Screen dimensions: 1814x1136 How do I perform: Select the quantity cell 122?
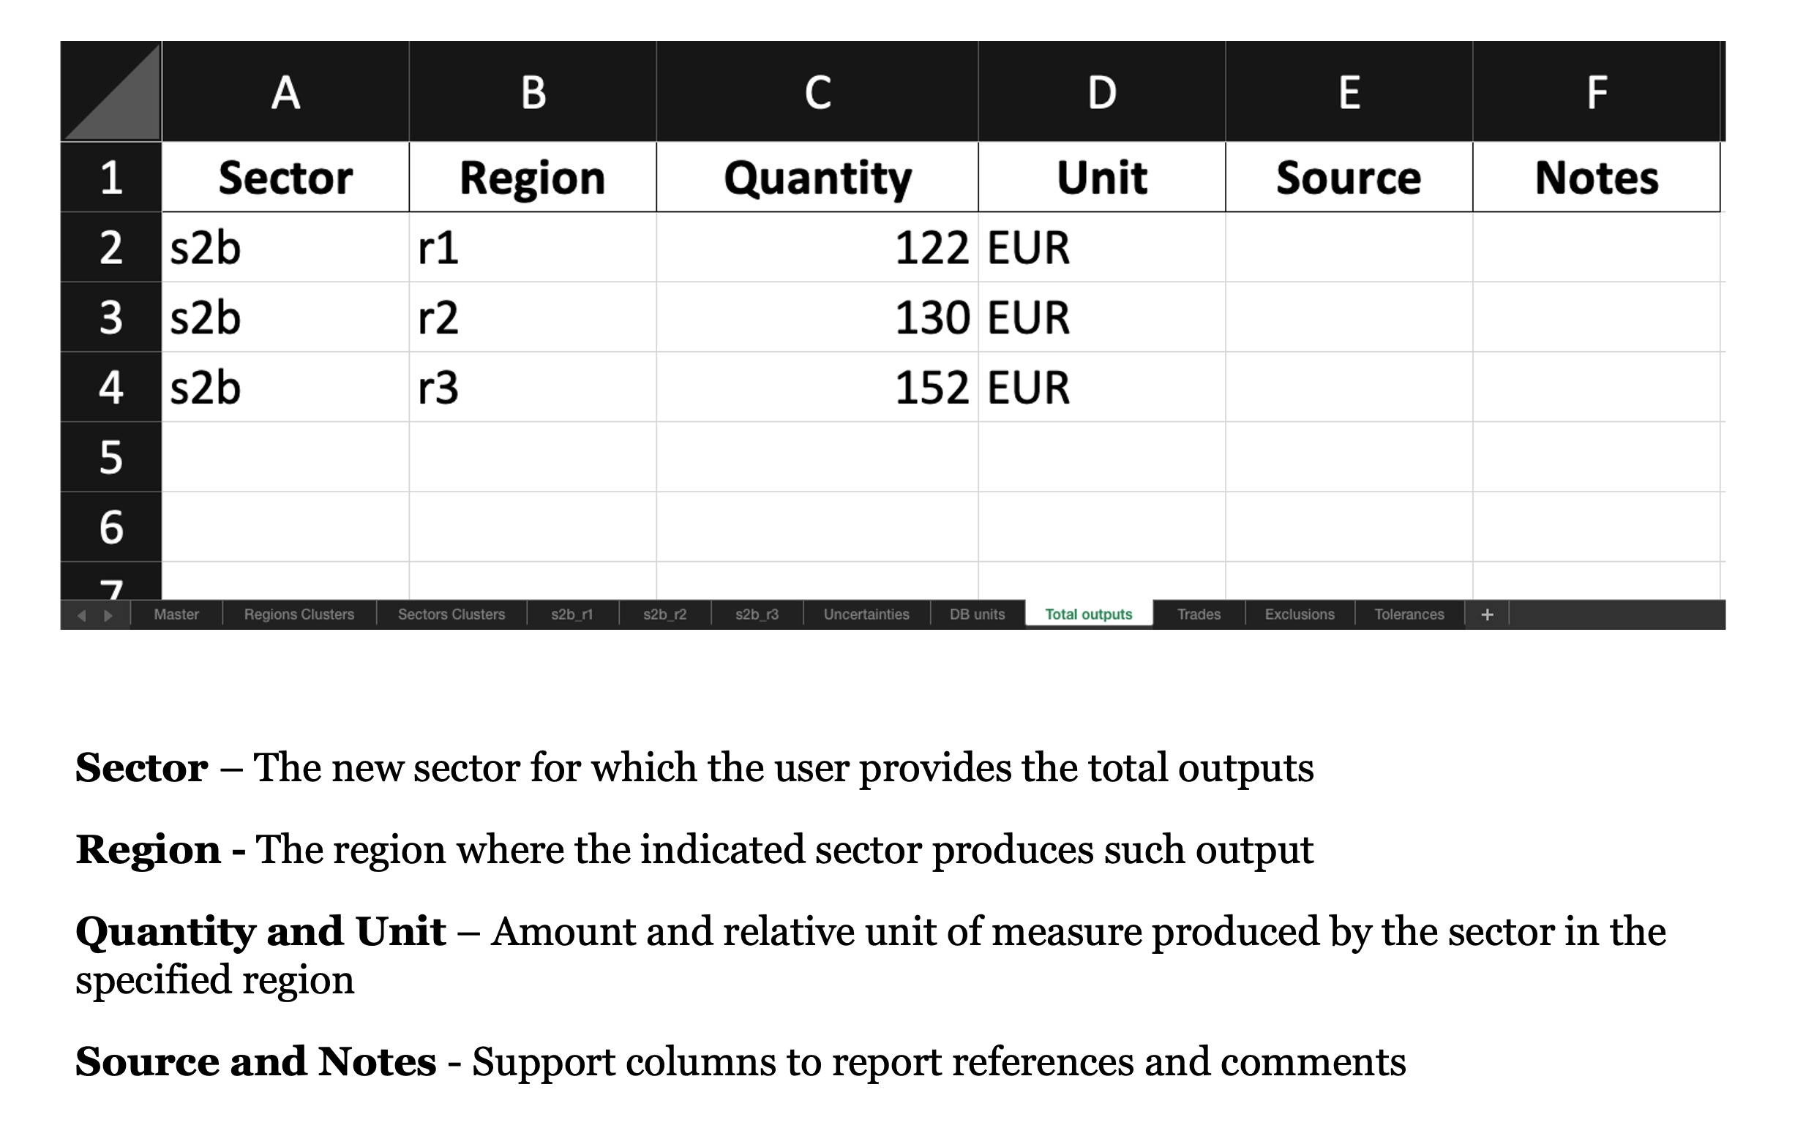[x=817, y=247]
